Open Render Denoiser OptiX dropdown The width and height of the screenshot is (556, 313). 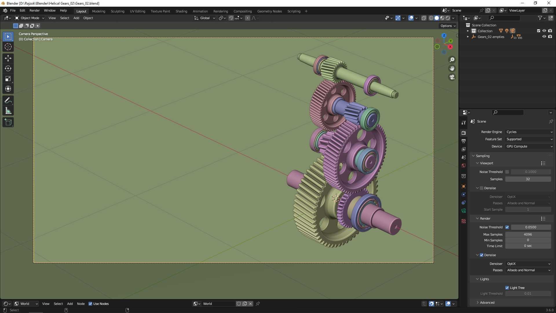(528, 264)
